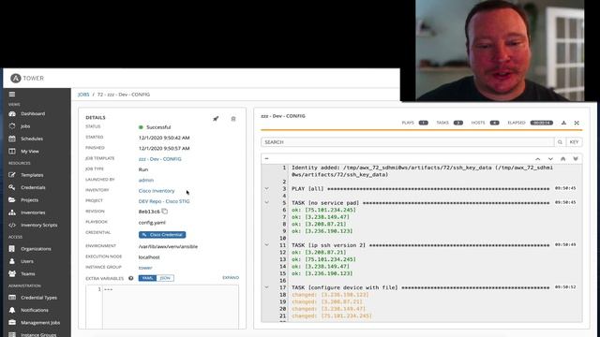Click the Teams group icon

[12, 273]
